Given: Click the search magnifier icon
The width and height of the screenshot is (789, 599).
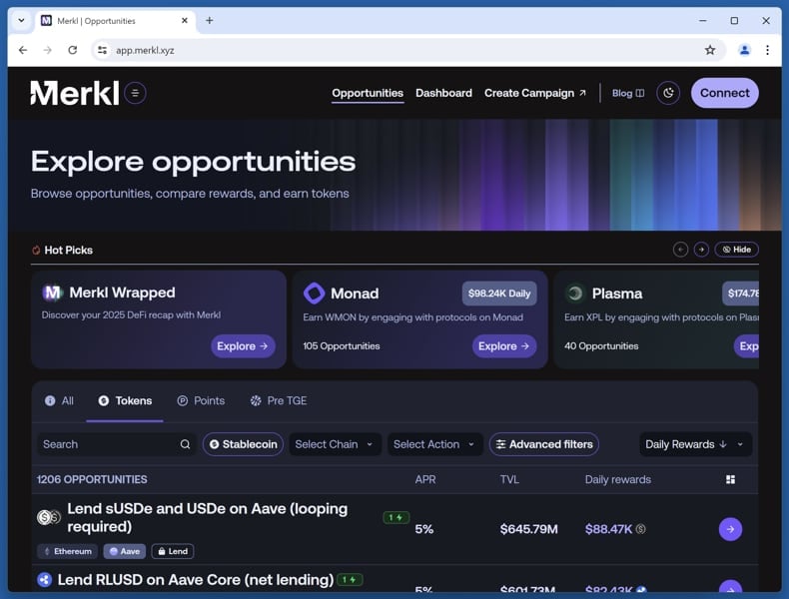Looking at the screenshot, I should (x=185, y=444).
